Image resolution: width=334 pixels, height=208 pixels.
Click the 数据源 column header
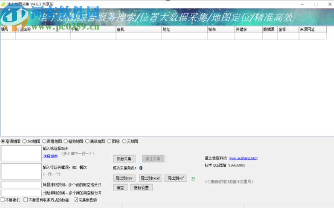click(x=270, y=29)
